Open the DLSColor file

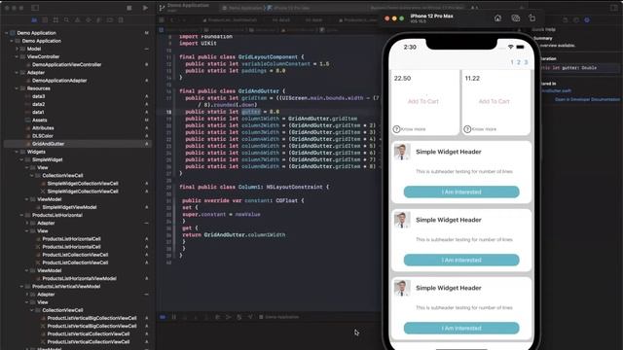click(x=43, y=136)
